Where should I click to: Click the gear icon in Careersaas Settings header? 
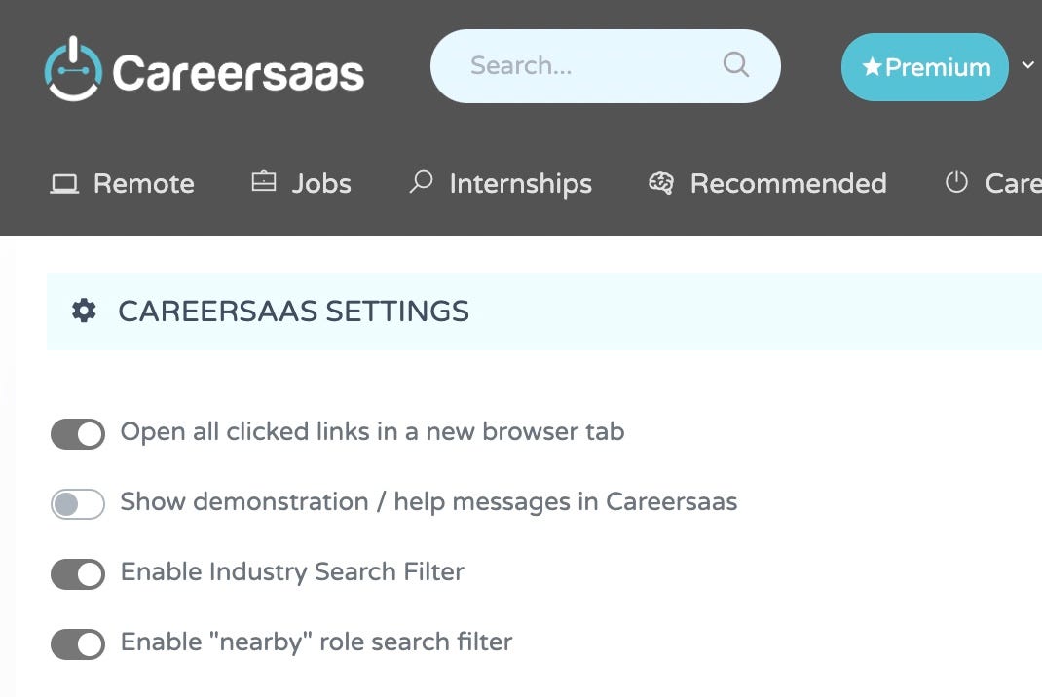84,311
